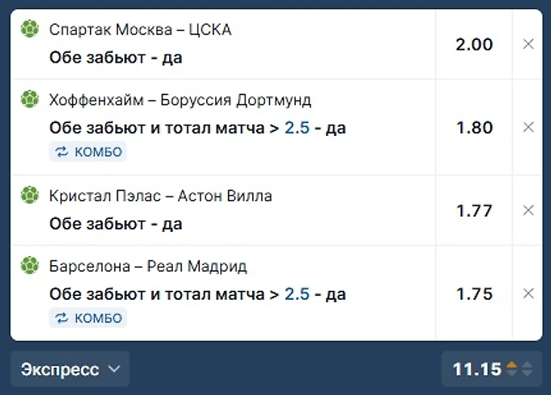Click football icon beside Спартак Москва – ЦСКА
Image resolution: width=551 pixels, height=395 pixels.
click(29, 29)
